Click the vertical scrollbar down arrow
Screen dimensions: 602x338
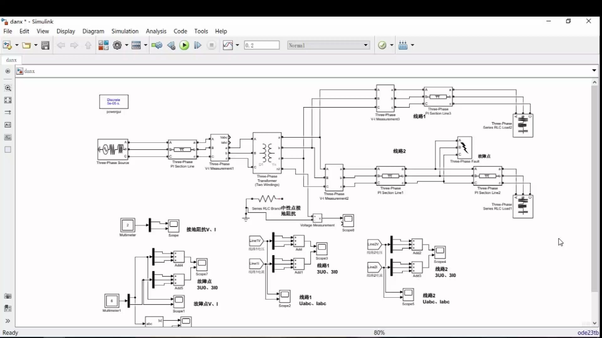coord(594,323)
